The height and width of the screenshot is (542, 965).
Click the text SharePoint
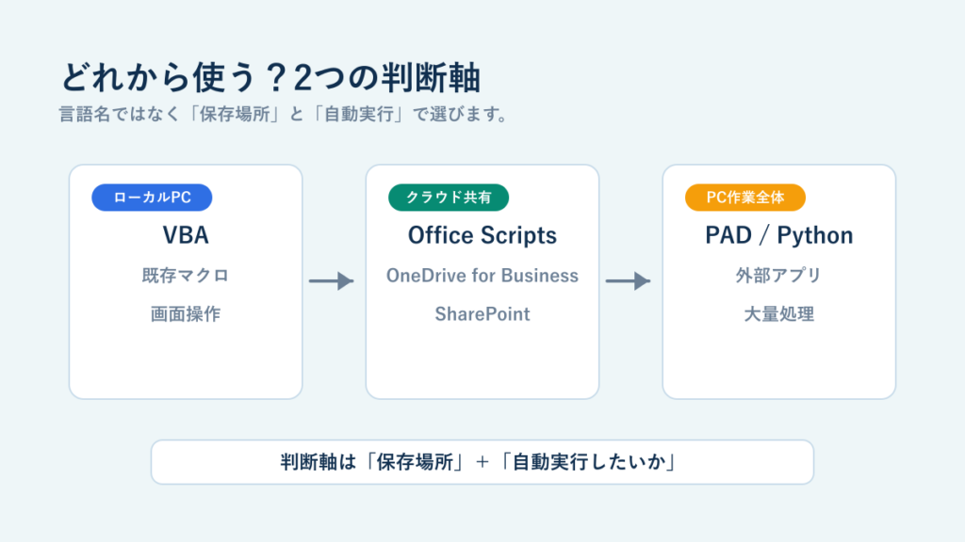click(x=482, y=314)
